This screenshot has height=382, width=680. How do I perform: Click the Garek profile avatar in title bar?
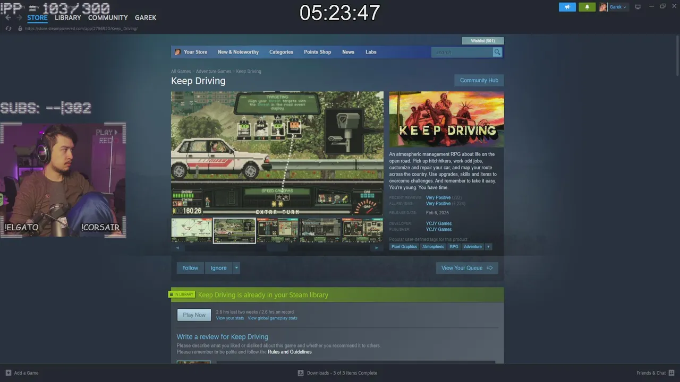pos(603,7)
